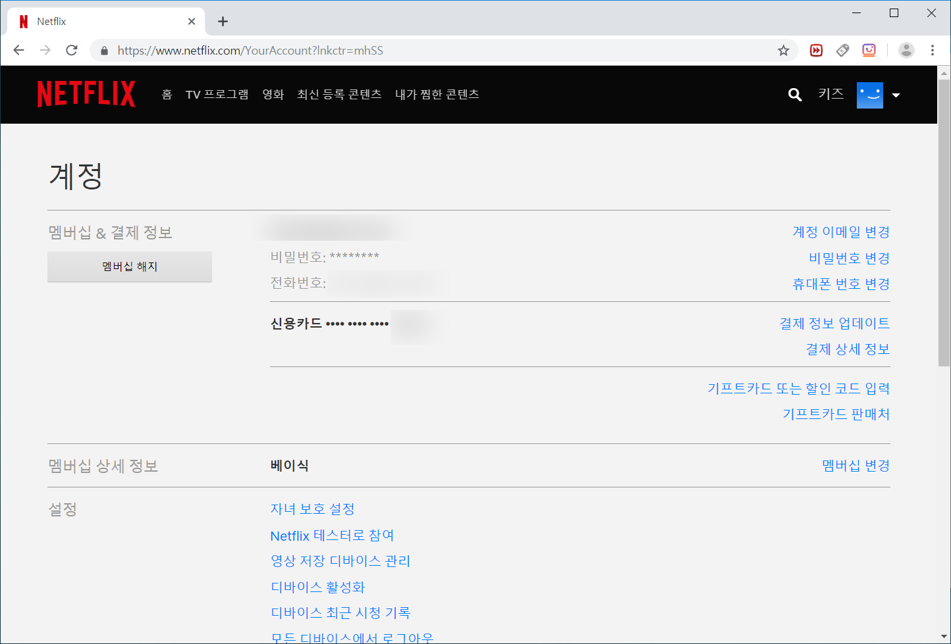Click the 비밀번호: ******** text
951x644 pixels.
[x=325, y=257]
